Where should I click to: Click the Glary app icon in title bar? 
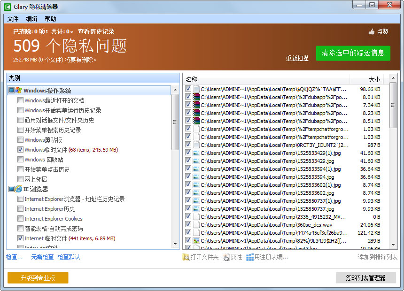tap(8, 7)
